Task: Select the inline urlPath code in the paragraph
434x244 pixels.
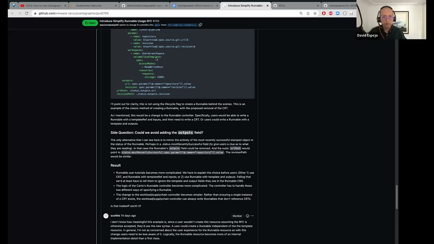Action: click(x=235, y=148)
